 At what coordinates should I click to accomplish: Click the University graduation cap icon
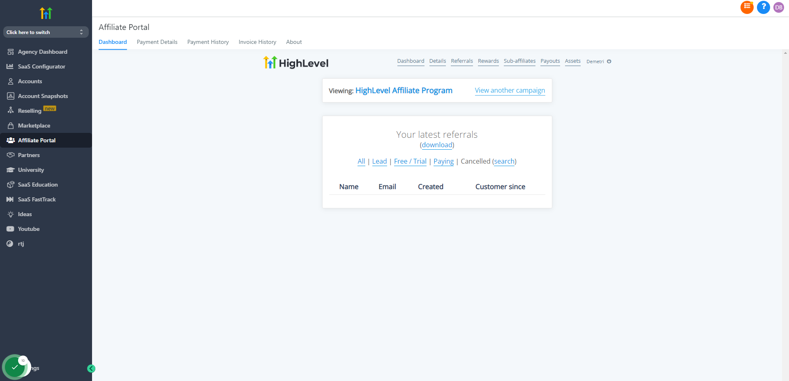(x=11, y=170)
